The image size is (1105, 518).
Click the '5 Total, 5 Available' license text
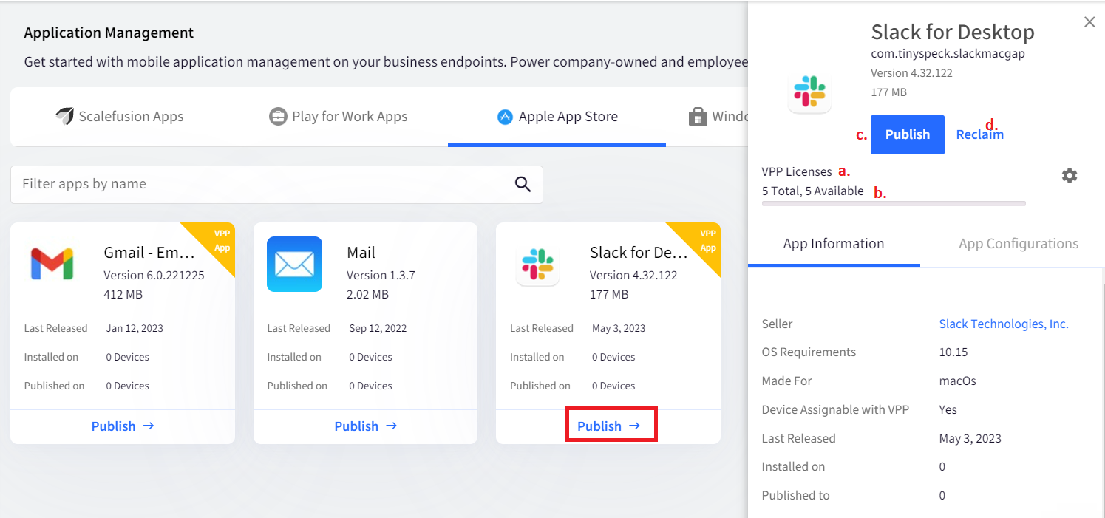(x=813, y=191)
